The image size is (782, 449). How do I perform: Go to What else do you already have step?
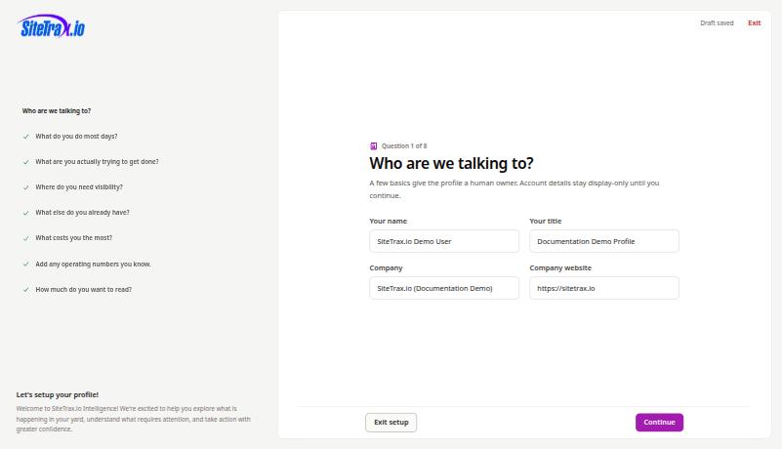point(82,213)
